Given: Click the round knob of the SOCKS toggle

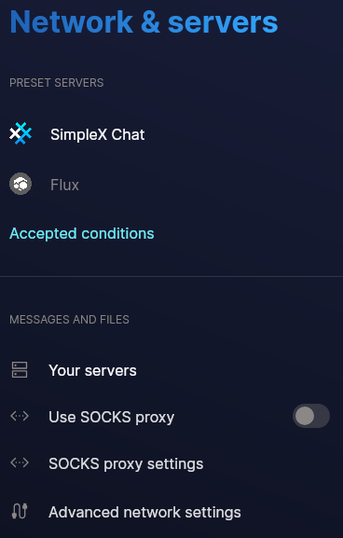Looking at the screenshot, I should click(305, 416).
